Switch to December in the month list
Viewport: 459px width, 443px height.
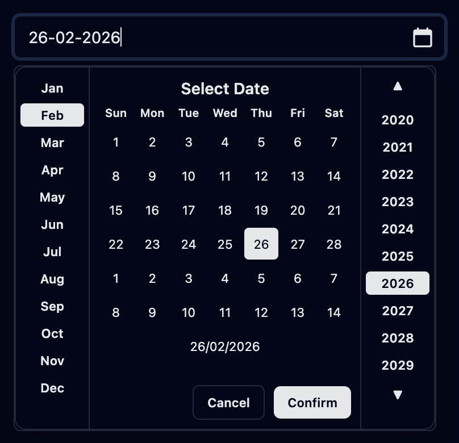point(52,388)
